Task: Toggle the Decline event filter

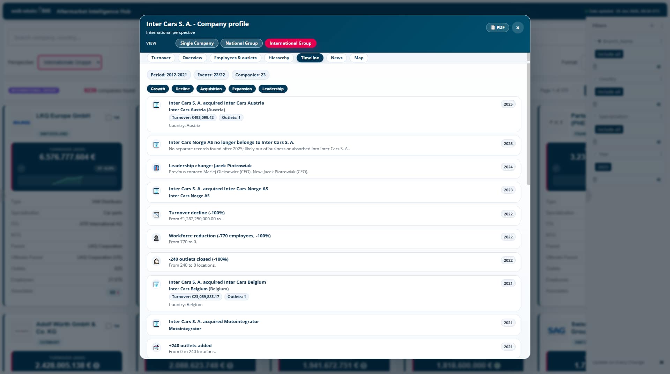Action: tap(183, 89)
